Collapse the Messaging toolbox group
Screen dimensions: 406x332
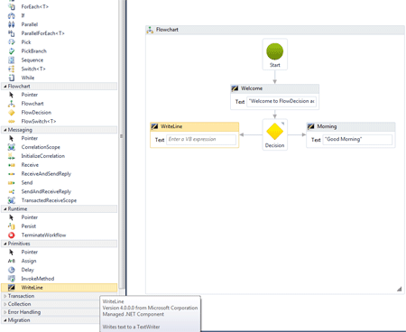tap(5, 130)
